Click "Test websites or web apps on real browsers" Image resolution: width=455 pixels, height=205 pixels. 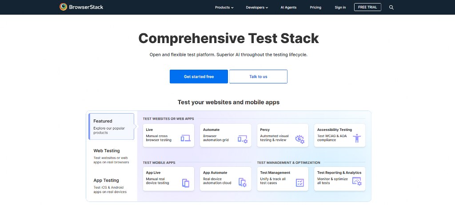(x=111, y=160)
